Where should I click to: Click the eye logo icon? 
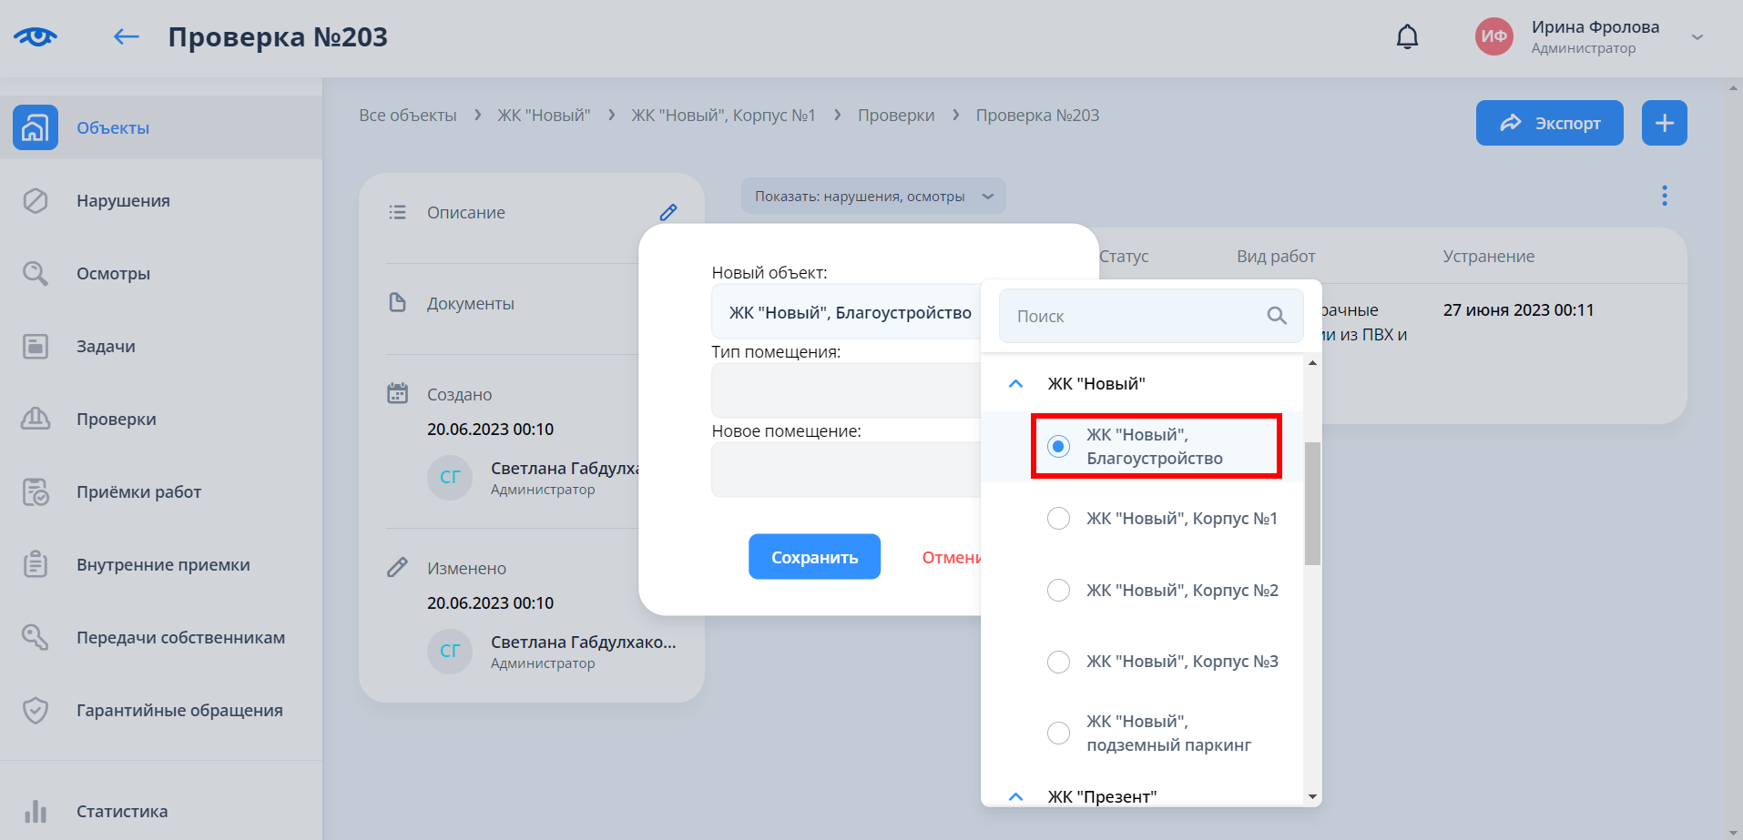click(36, 37)
